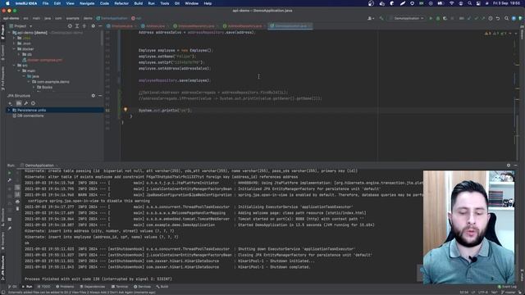Open the Services tool window
525x295 pixels.
coord(142,287)
